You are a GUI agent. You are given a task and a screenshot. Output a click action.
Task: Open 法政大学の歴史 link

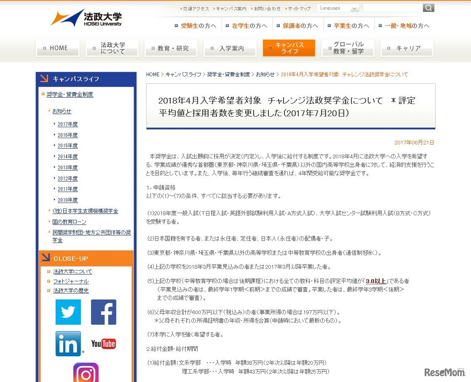(71, 291)
